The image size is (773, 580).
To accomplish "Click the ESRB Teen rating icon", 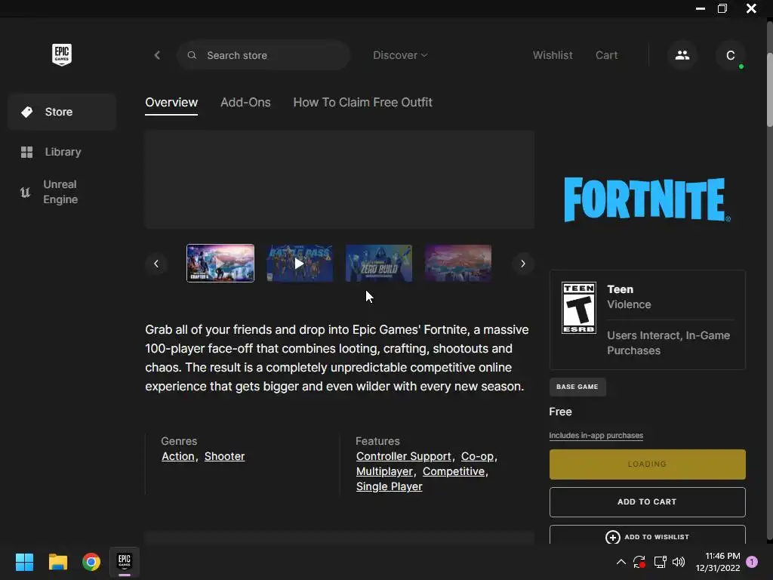I will tap(579, 308).
